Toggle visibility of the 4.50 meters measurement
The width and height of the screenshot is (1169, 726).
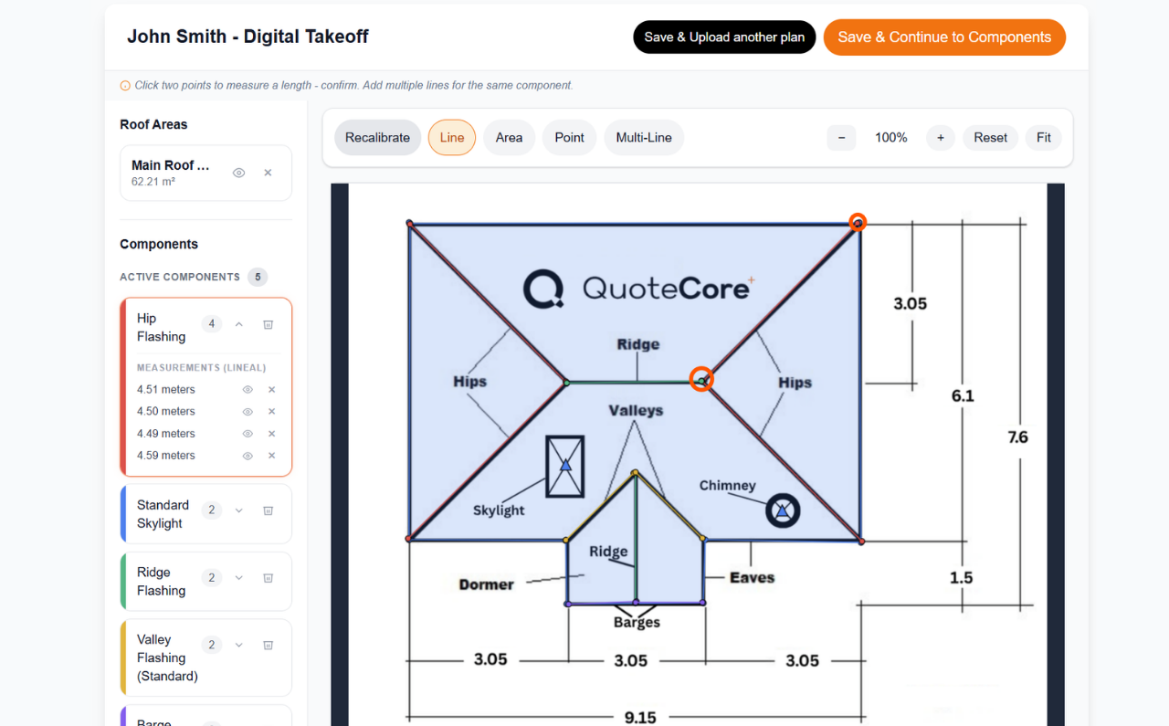[x=247, y=412]
